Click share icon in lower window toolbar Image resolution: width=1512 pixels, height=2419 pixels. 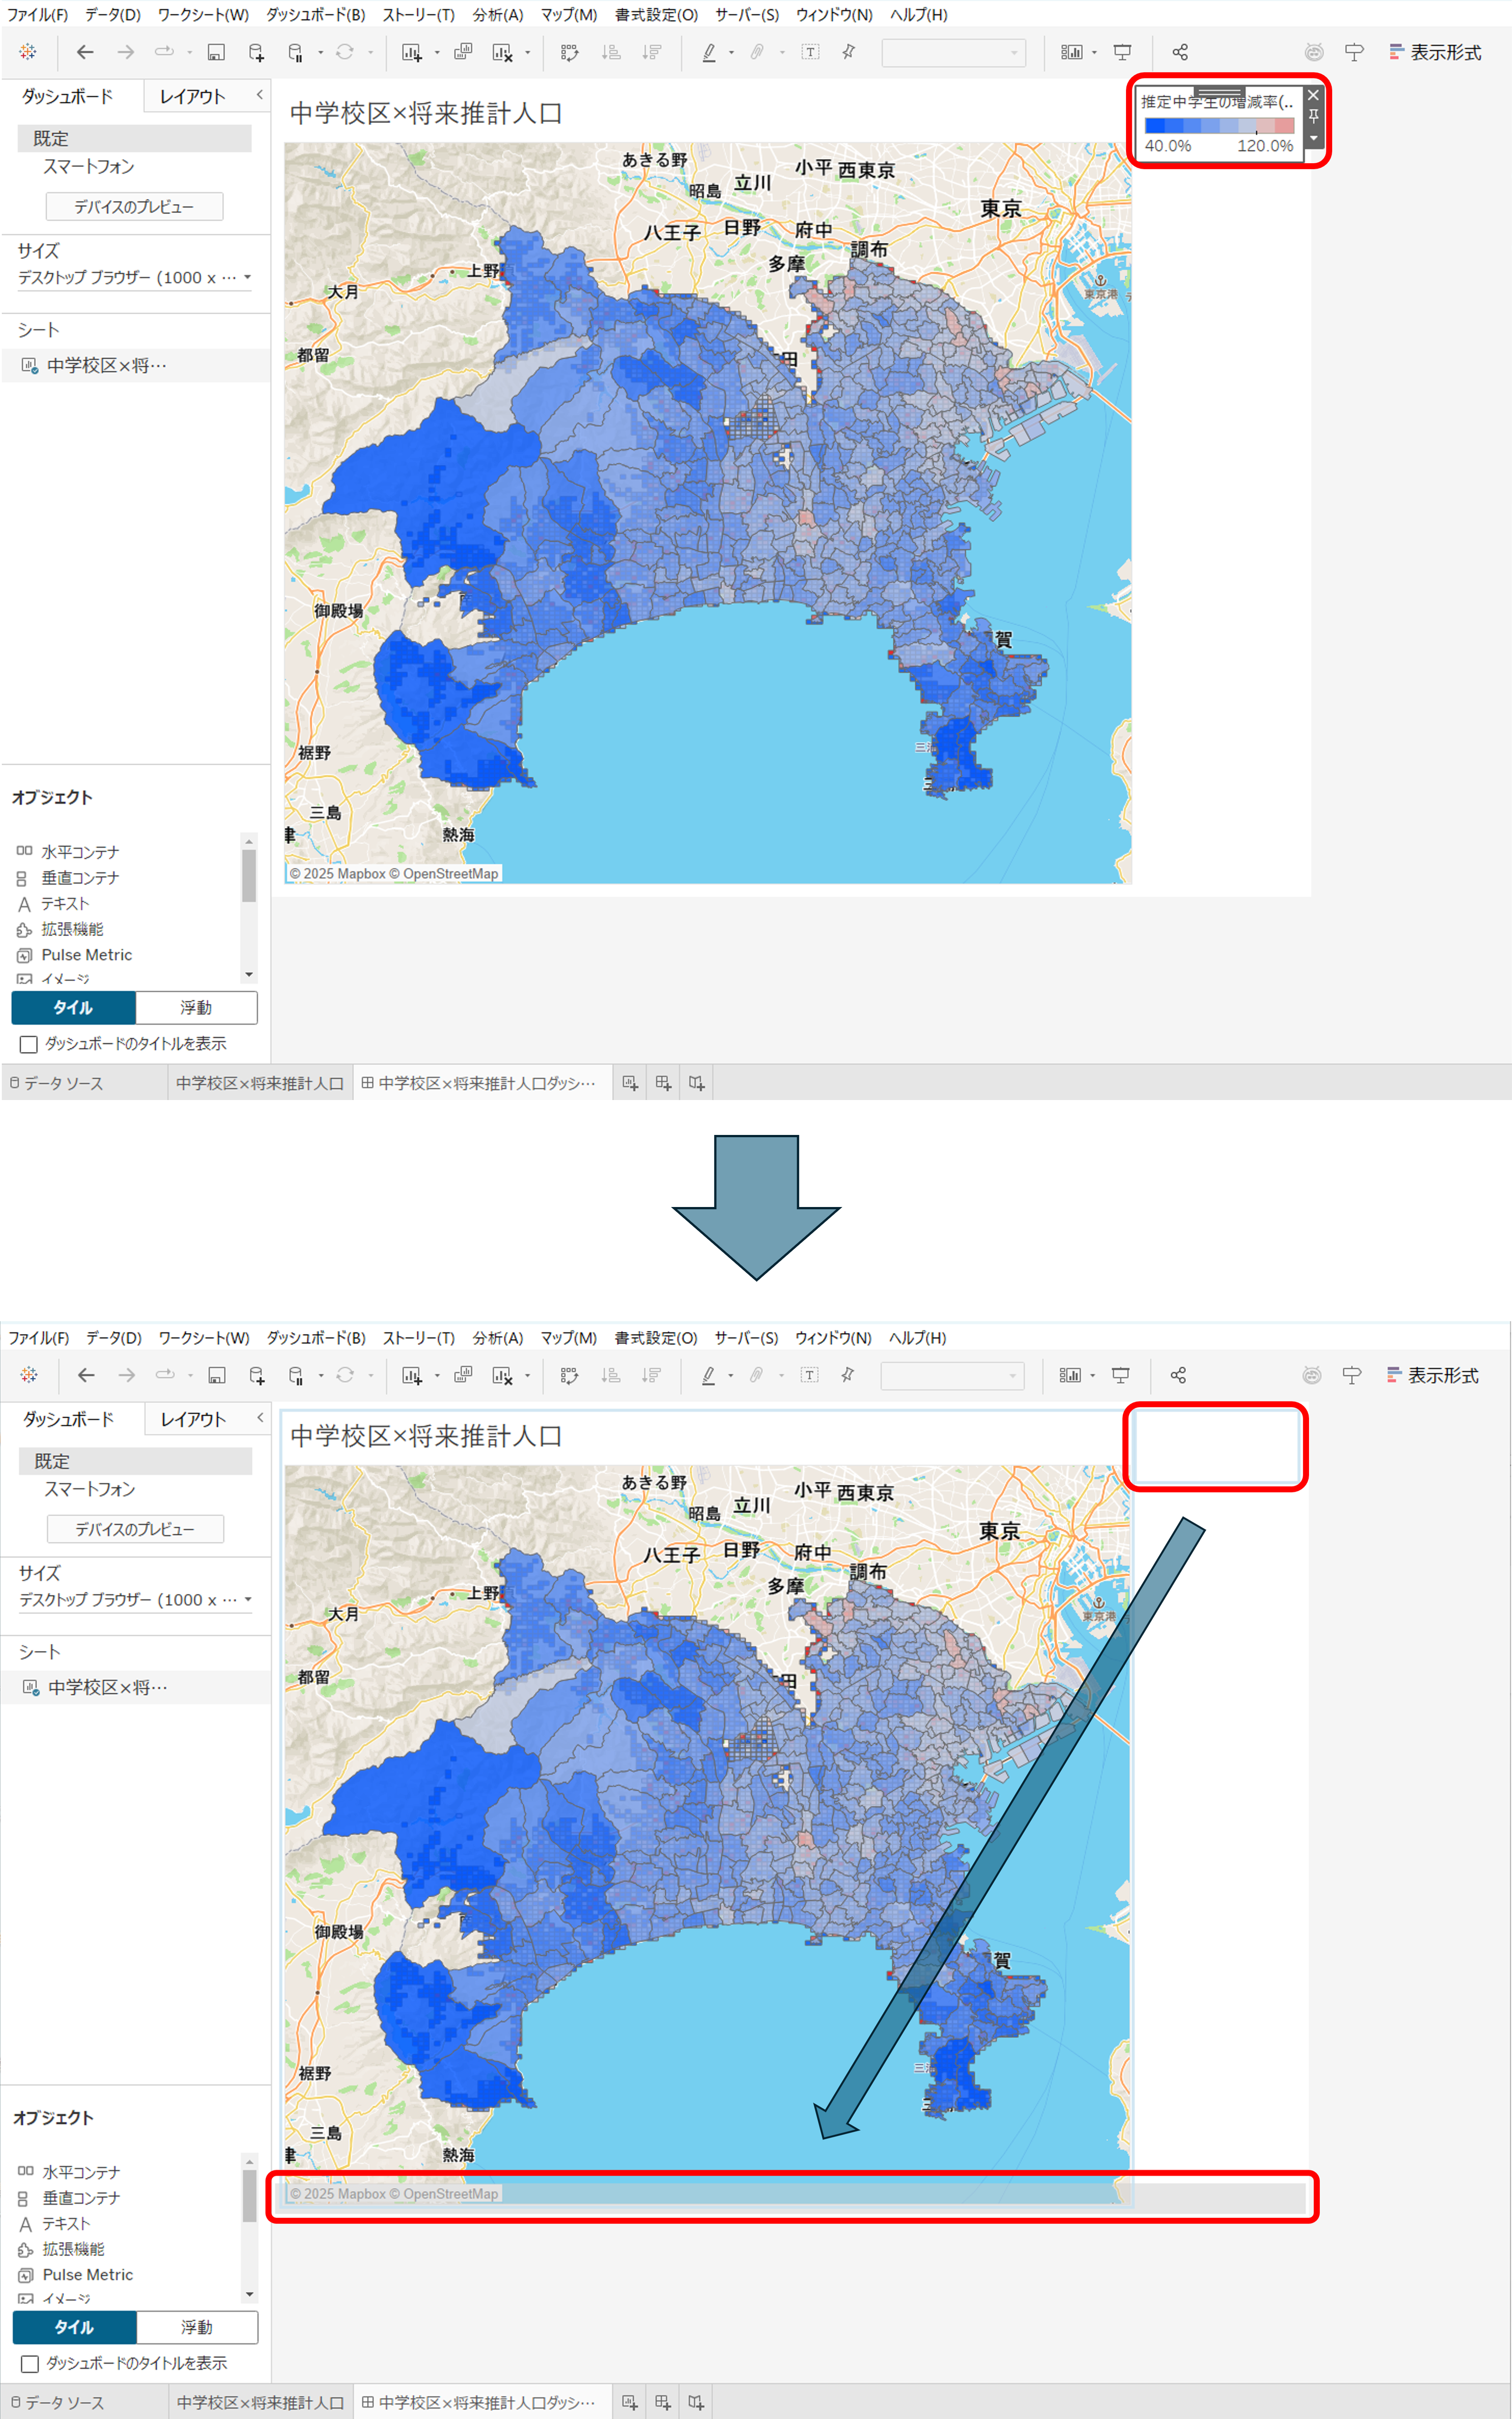pos(1178,1375)
